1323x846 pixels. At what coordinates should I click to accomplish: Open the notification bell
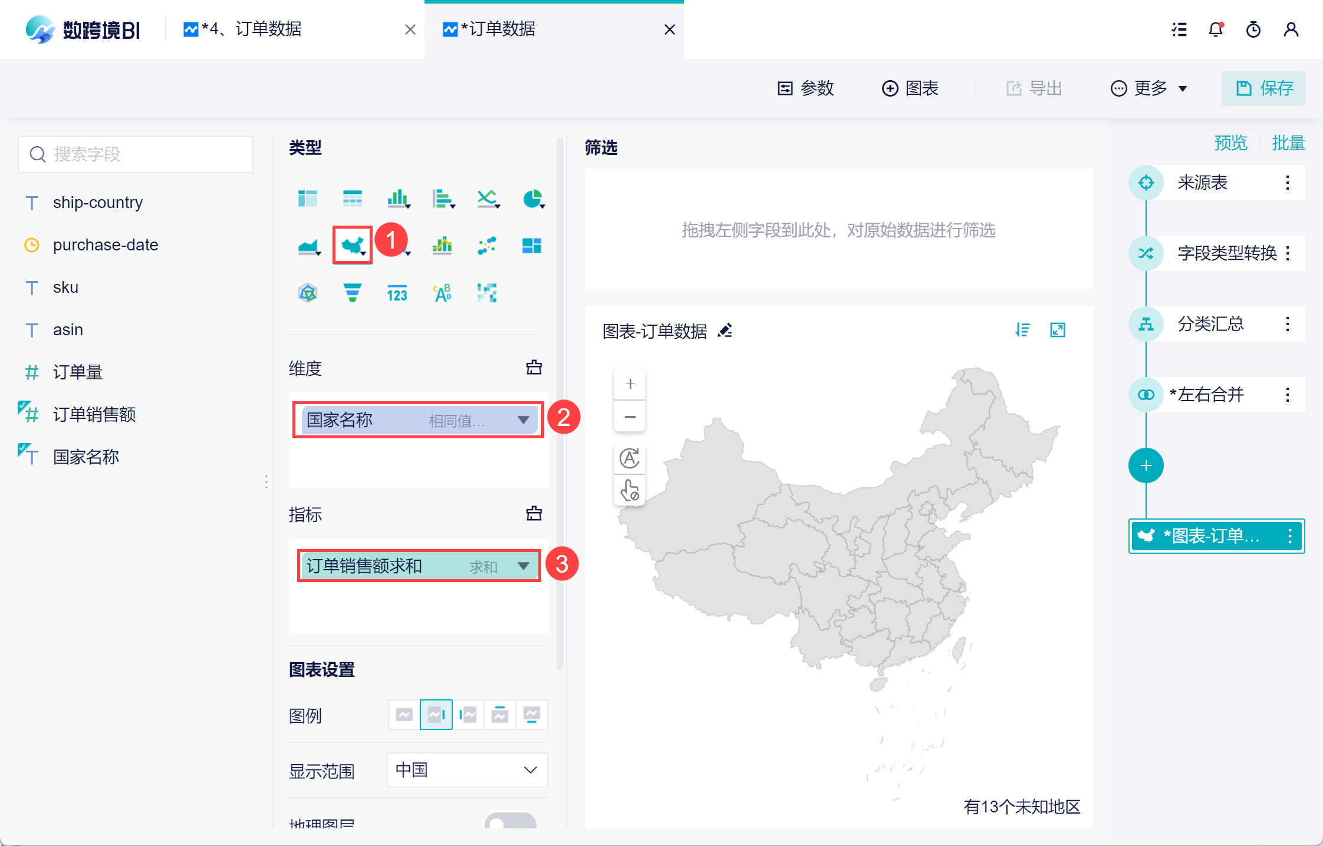click(1216, 29)
